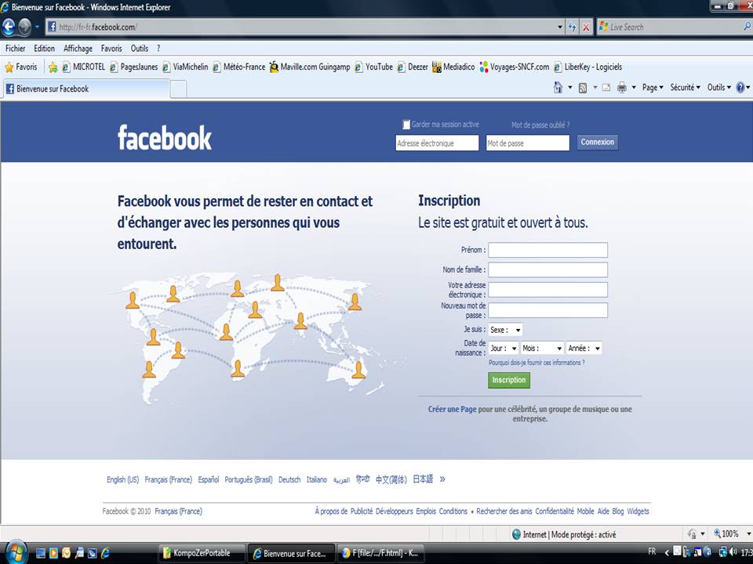Open the F.html taskbar window button

[380, 553]
